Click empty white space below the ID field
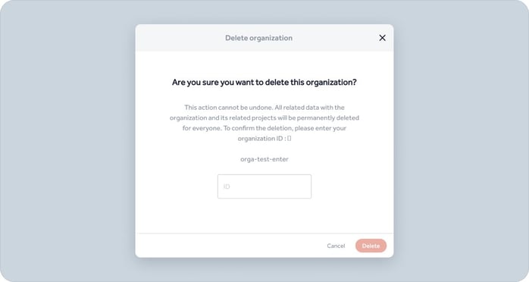This screenshot has width=529, height=282. [x=264, y=215]
